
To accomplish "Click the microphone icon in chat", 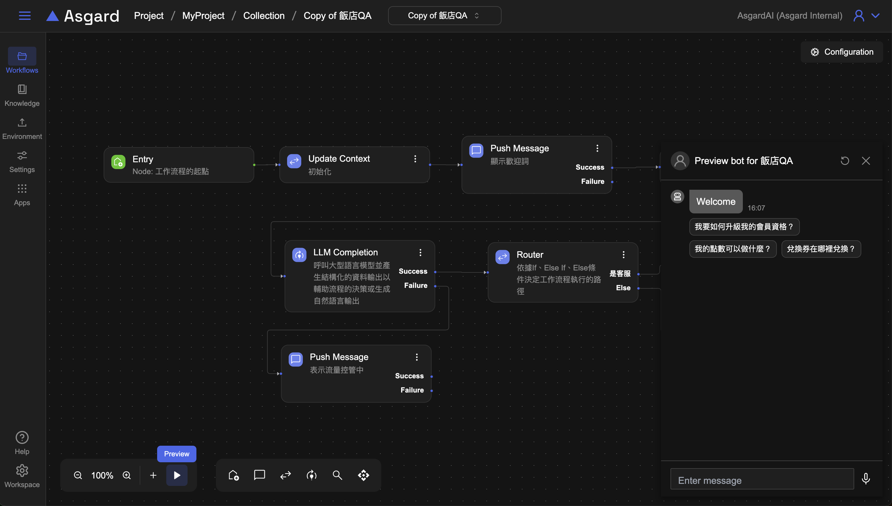I will click(866, 479).
